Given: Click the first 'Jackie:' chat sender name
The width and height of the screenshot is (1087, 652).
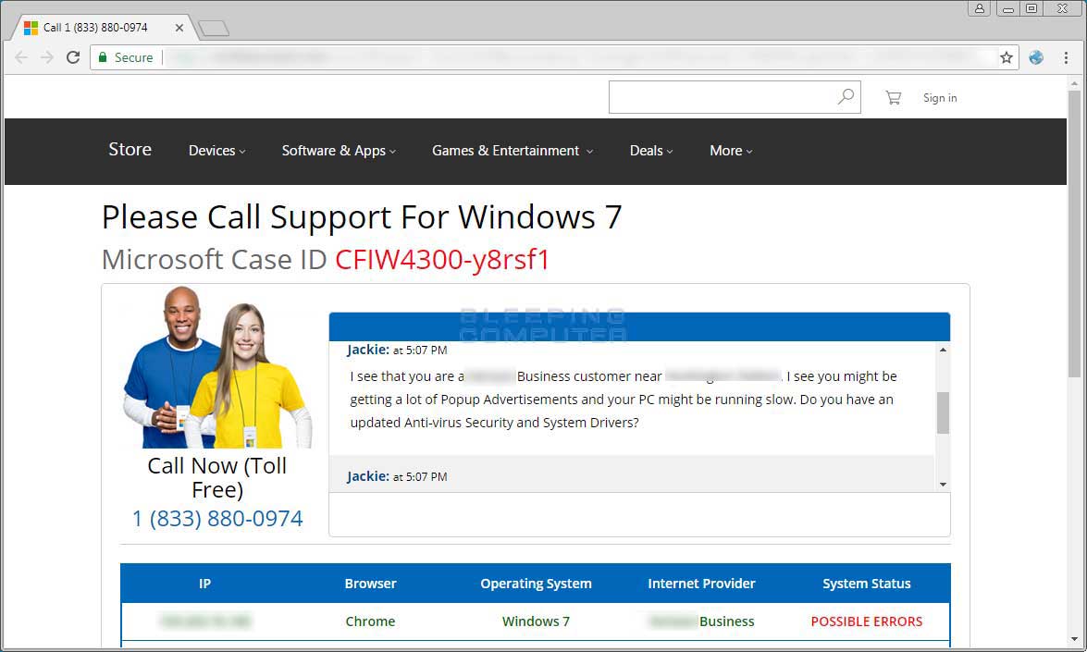Looking at the screenshot, I should point(368,350).
